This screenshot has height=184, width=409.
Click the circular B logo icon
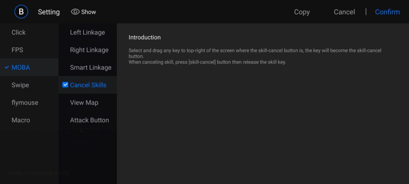click(21, 12)
